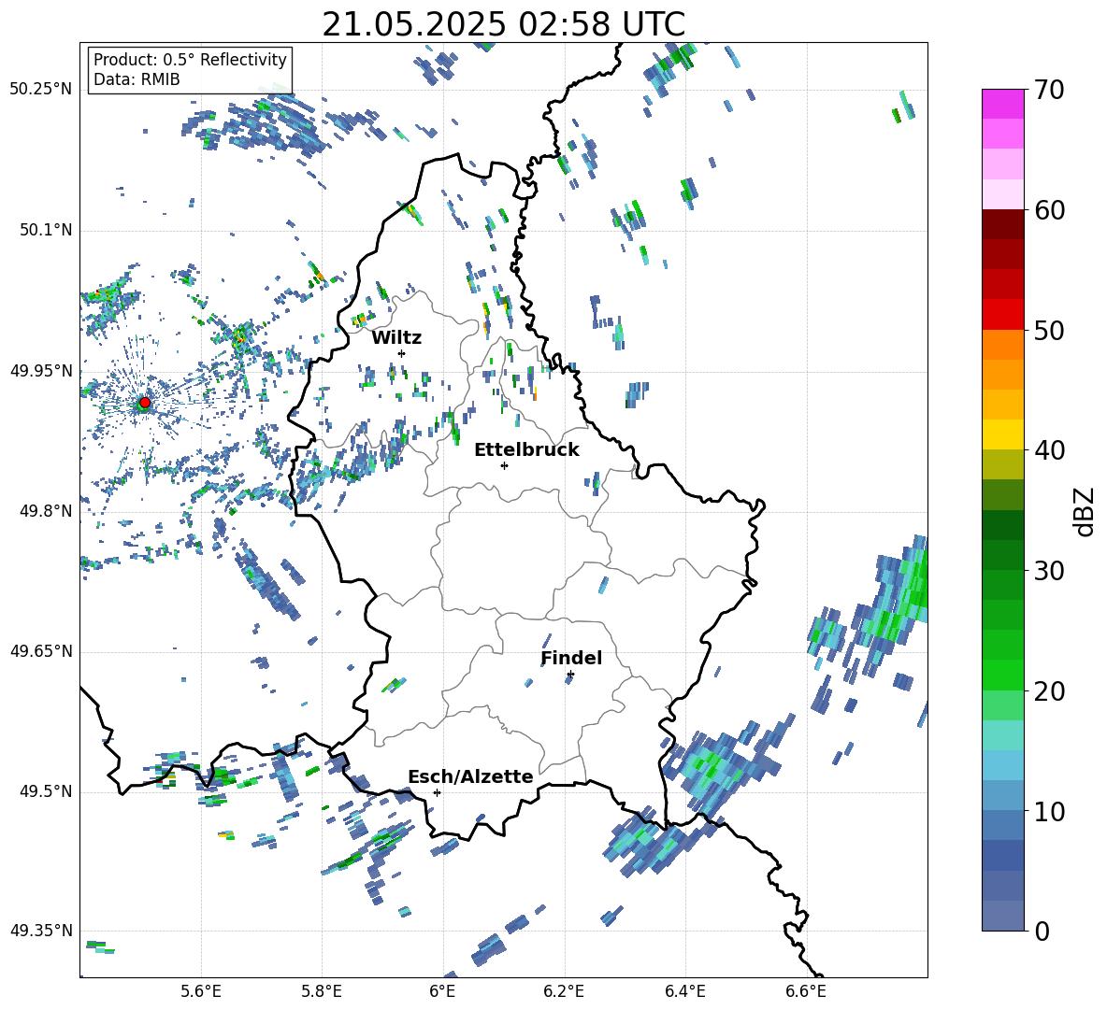Click the 49.8°N latitude label

(x=46, y=511)
